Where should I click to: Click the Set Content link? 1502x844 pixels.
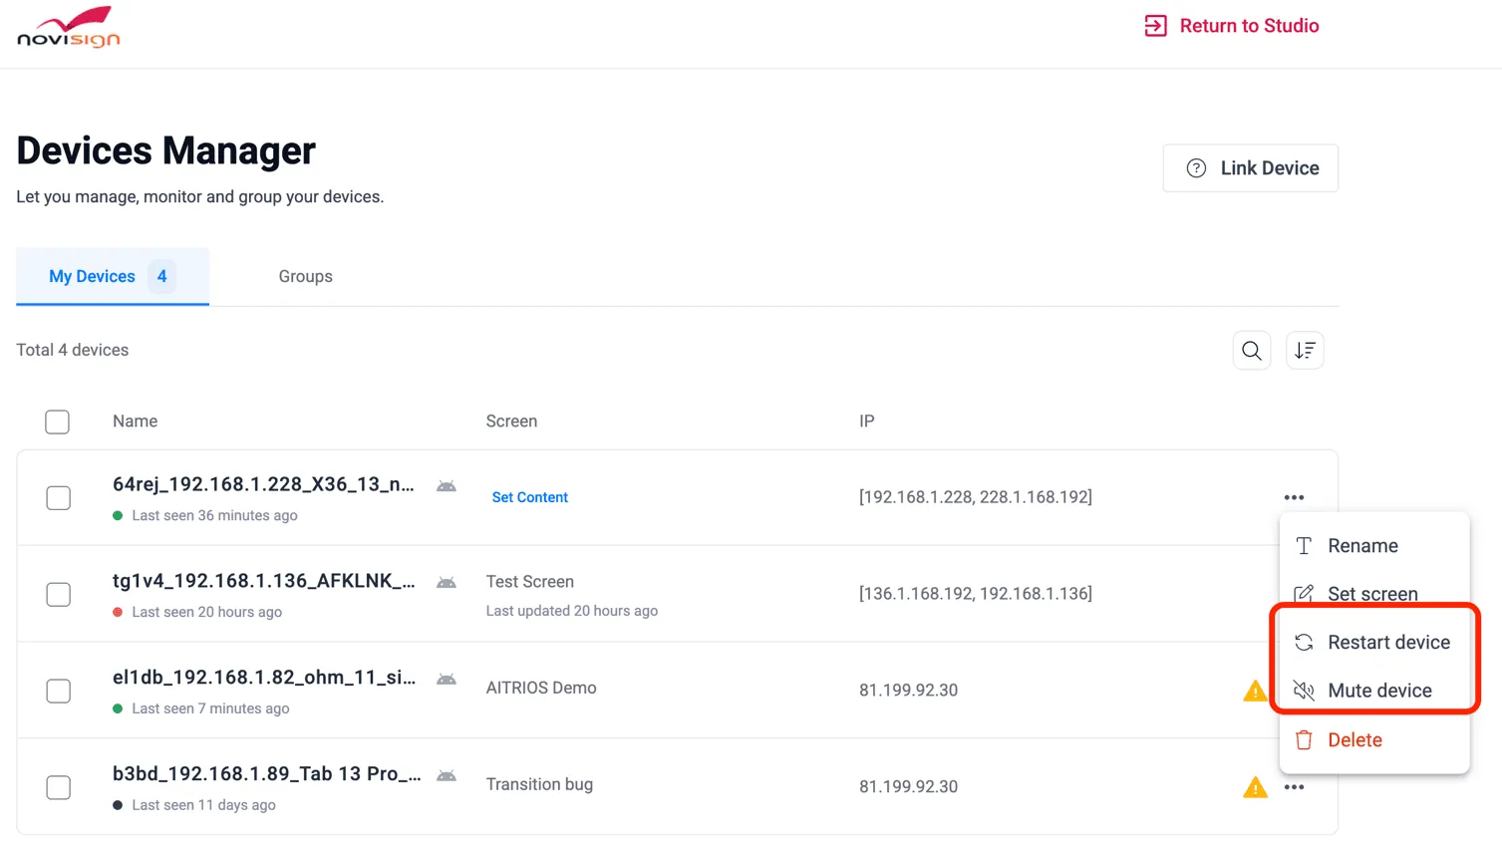(x=529, y=497)
